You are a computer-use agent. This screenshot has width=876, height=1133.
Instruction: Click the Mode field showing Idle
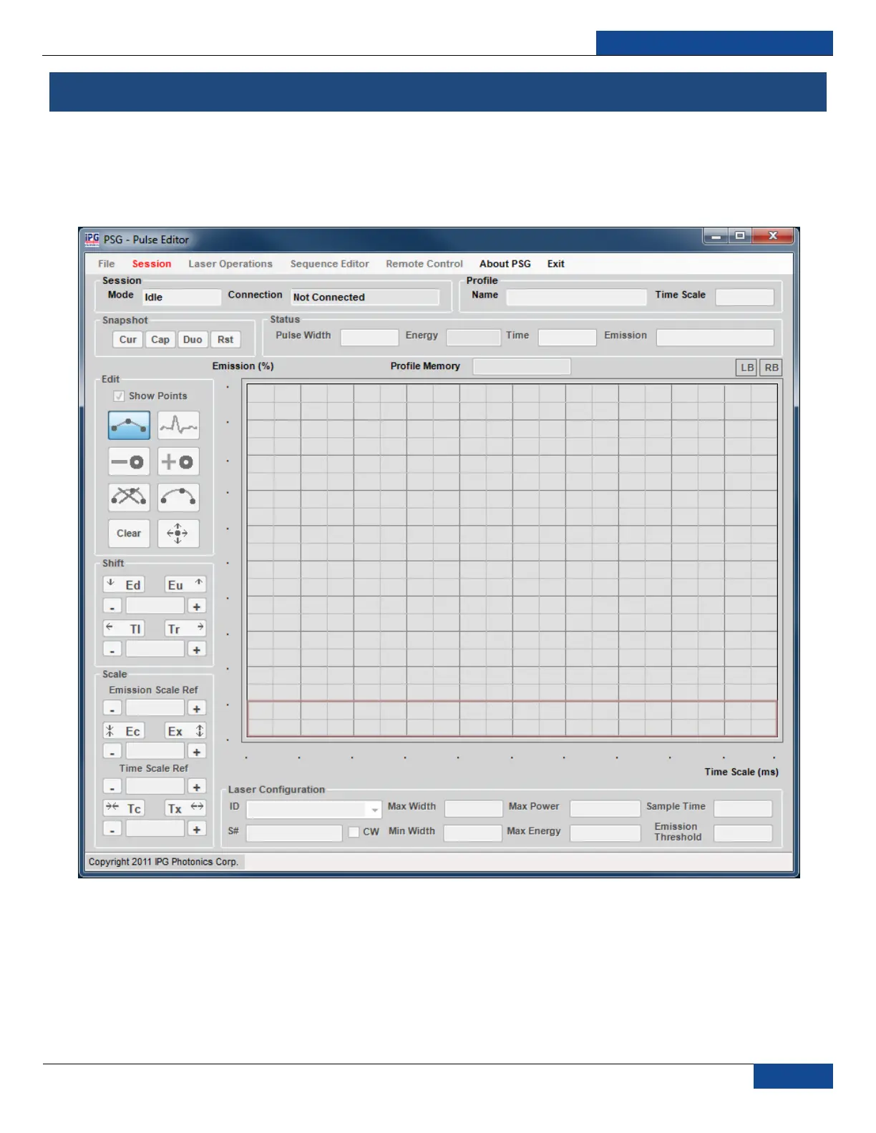point(182,298)
